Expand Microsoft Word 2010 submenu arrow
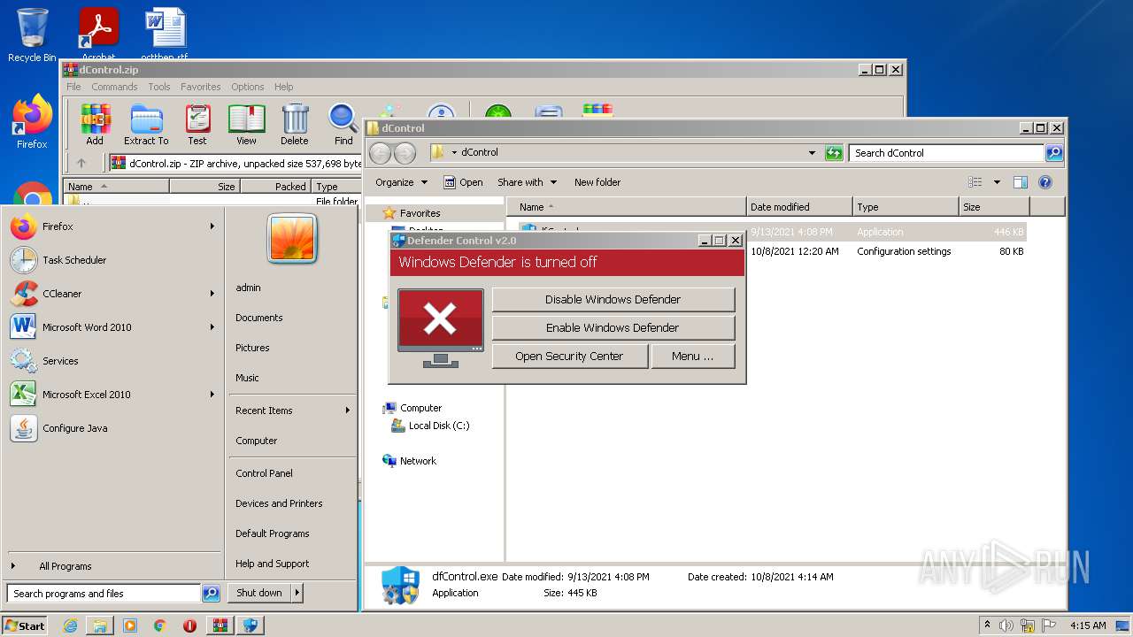The image size is (1133, 637). point(212,327)
